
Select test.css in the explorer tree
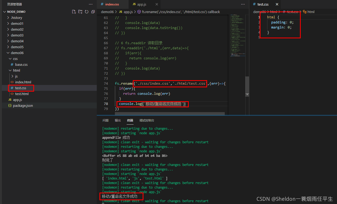(x=49, y=88)
